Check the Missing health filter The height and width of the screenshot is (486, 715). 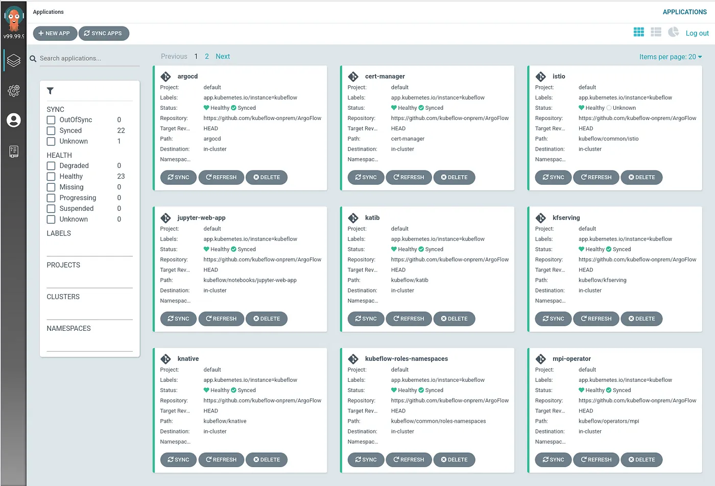[x=51, y=187]
